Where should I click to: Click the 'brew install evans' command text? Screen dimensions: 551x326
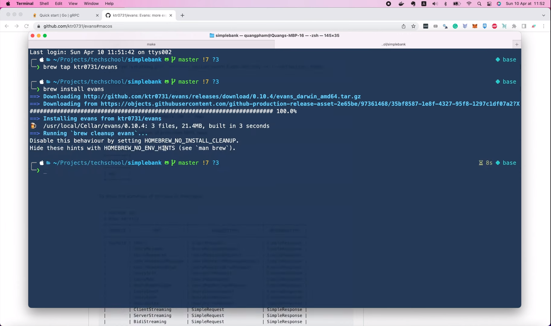click(74, 89)
